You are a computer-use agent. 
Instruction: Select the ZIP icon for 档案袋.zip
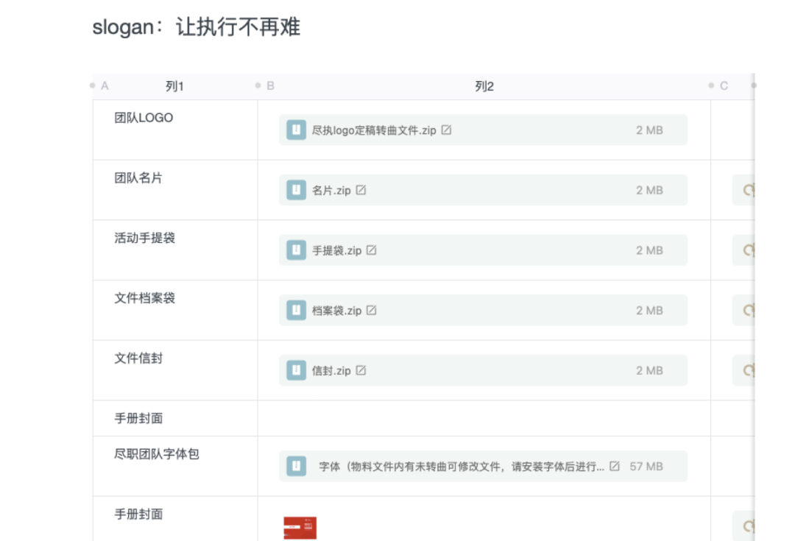point(295,310)
